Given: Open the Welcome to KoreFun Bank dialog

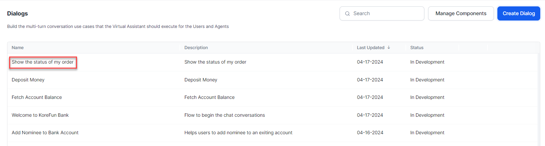Looking at the screenshot, I should (40, 115).
